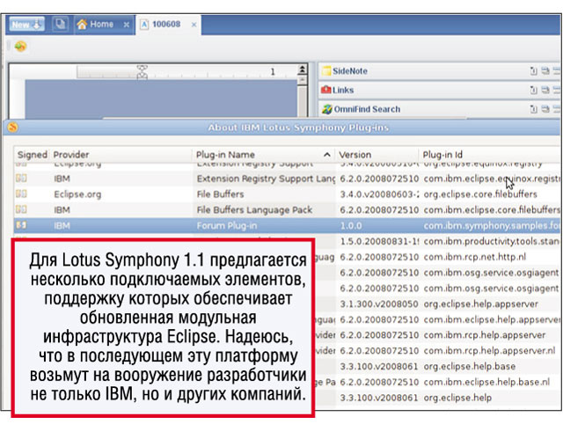Image resolution: width=563 pixels, height=424 pixels.
Task: Click the indent marker on the ruler
Action: tap(143, 72)
